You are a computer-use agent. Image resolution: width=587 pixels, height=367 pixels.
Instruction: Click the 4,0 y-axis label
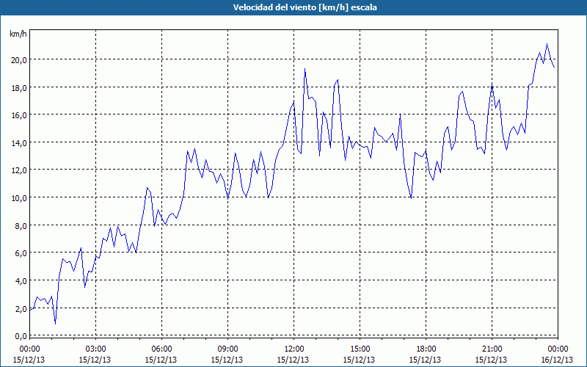click(x=21, y=280)
